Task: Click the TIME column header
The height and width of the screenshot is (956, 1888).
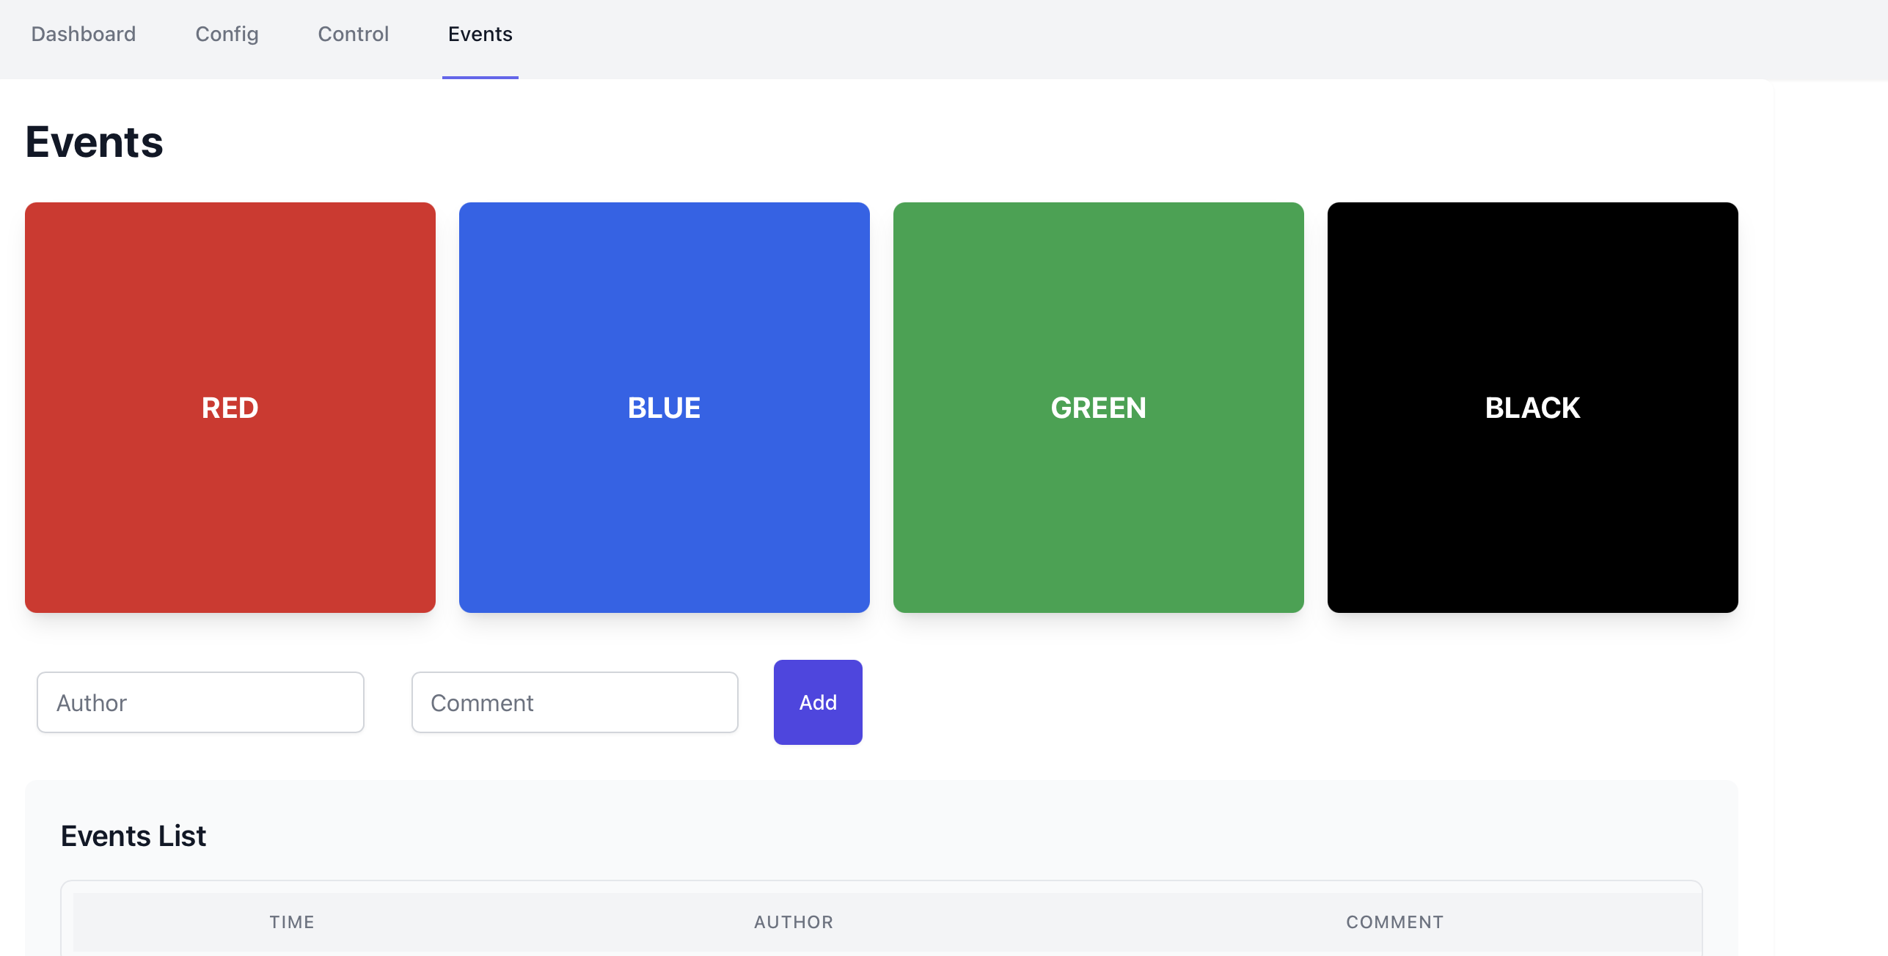Action: 292,922
